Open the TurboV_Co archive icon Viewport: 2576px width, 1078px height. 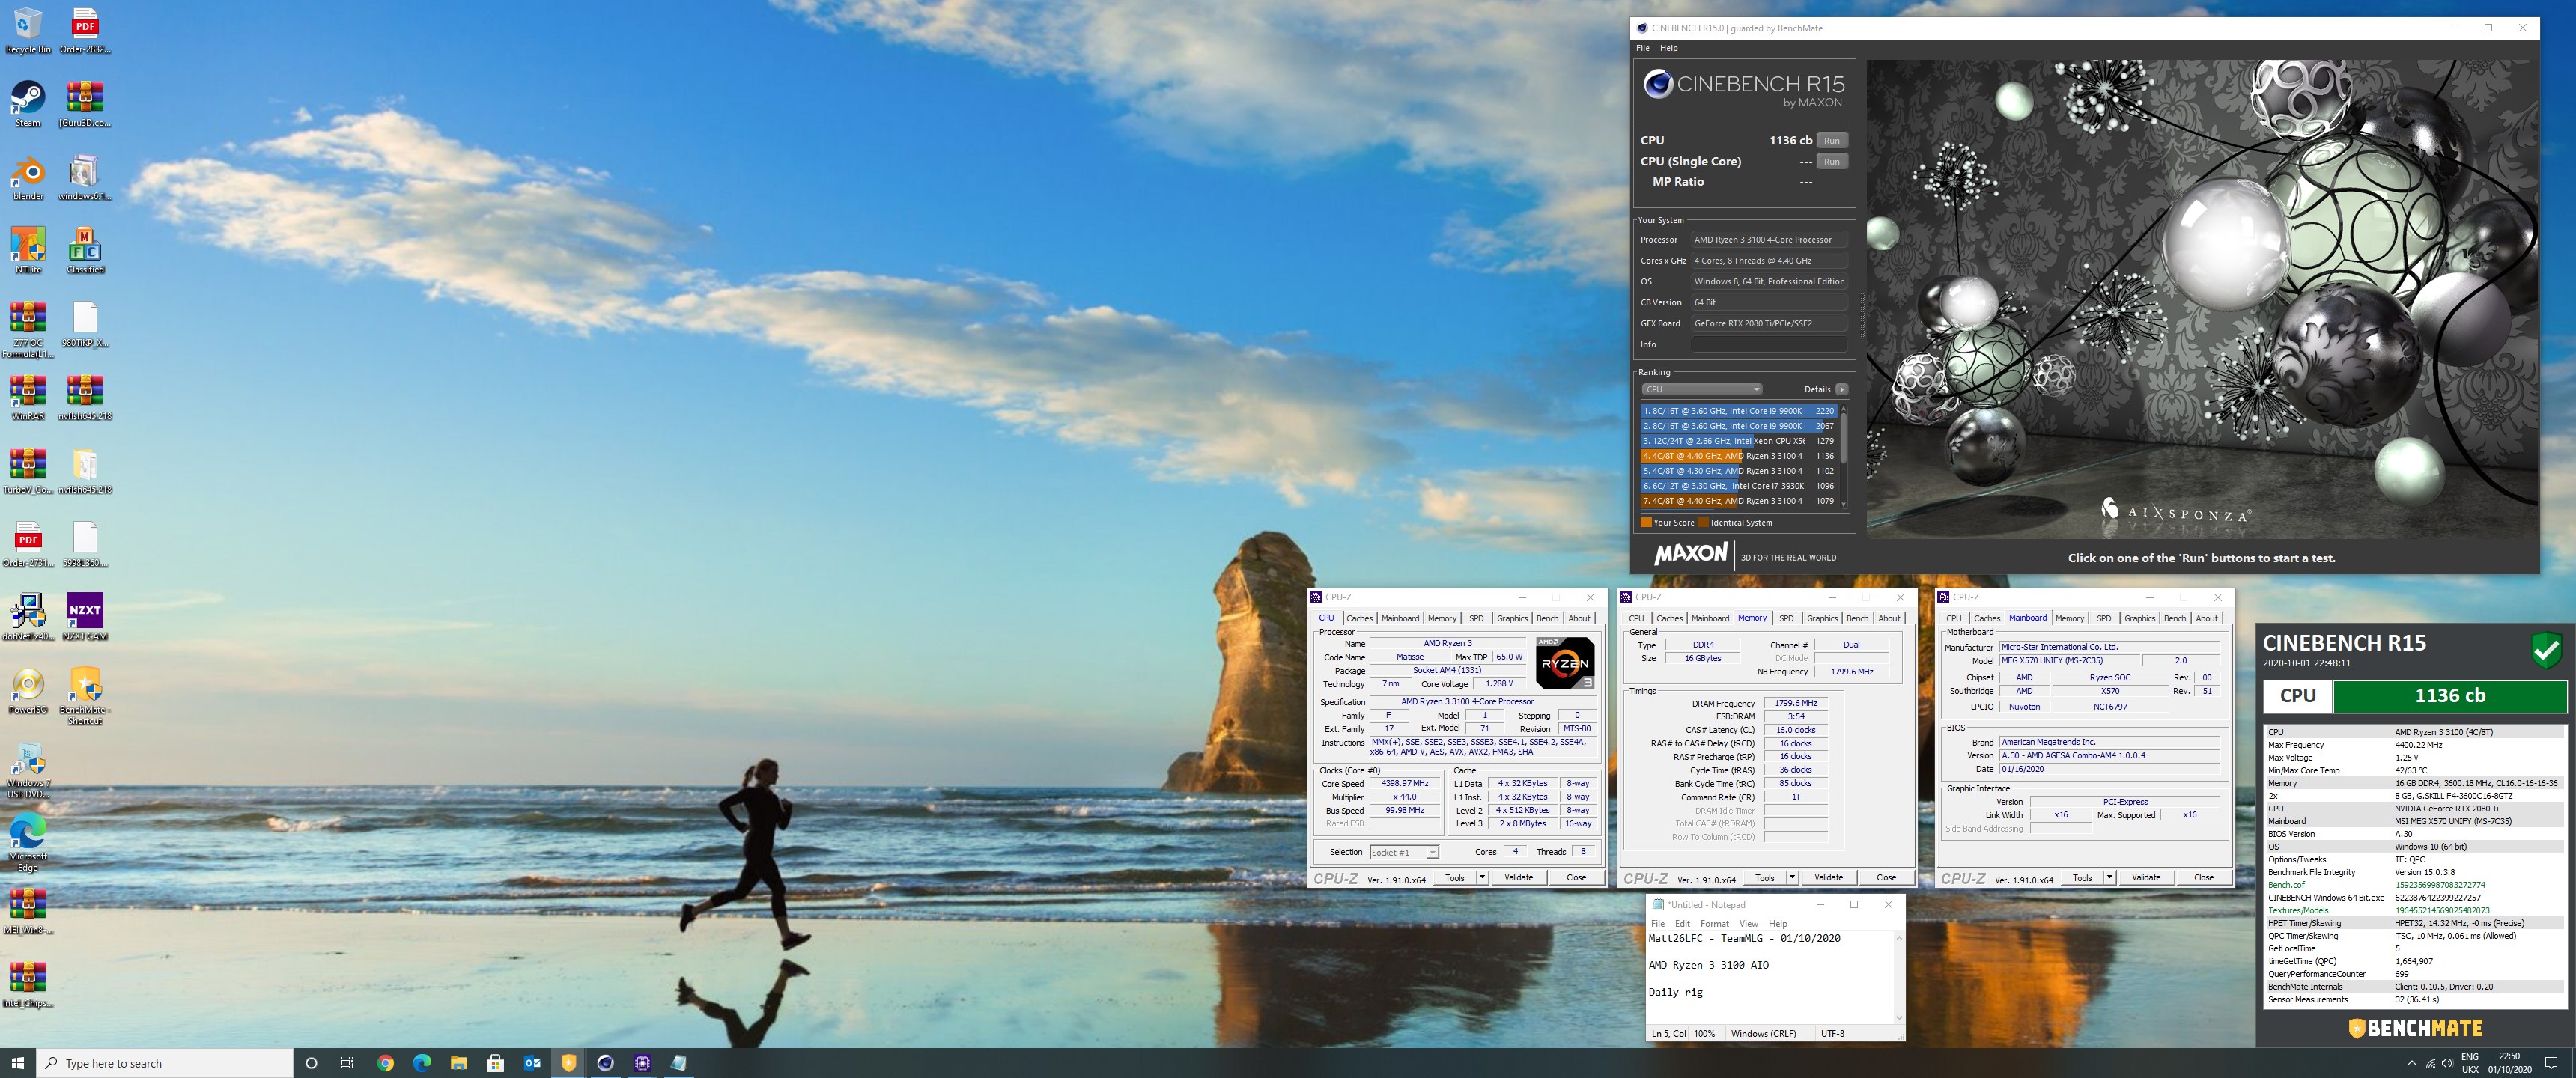coord(28,470)
